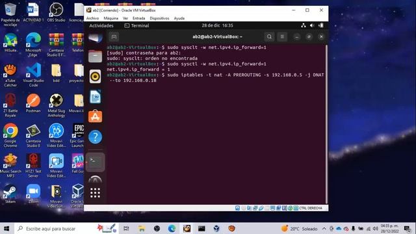Open Ubuntu Software from the dock
Viewport: 416px width, 234px height.
pyautogui.click(x=96, y=116)
